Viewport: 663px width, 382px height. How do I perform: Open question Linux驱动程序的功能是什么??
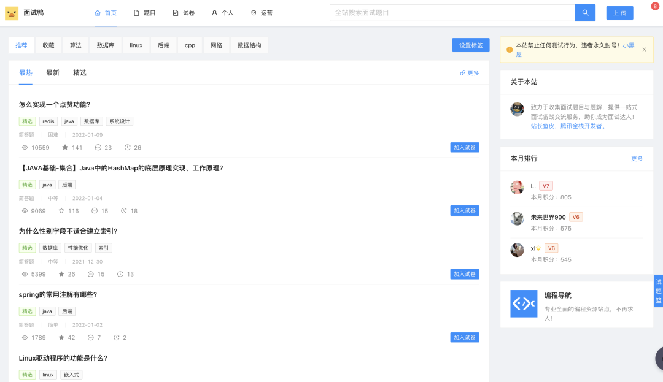point(63,358)
